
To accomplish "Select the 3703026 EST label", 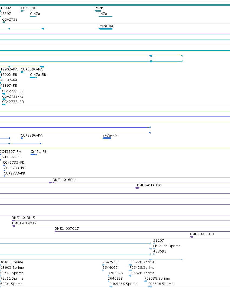I will tap(115, 273).
